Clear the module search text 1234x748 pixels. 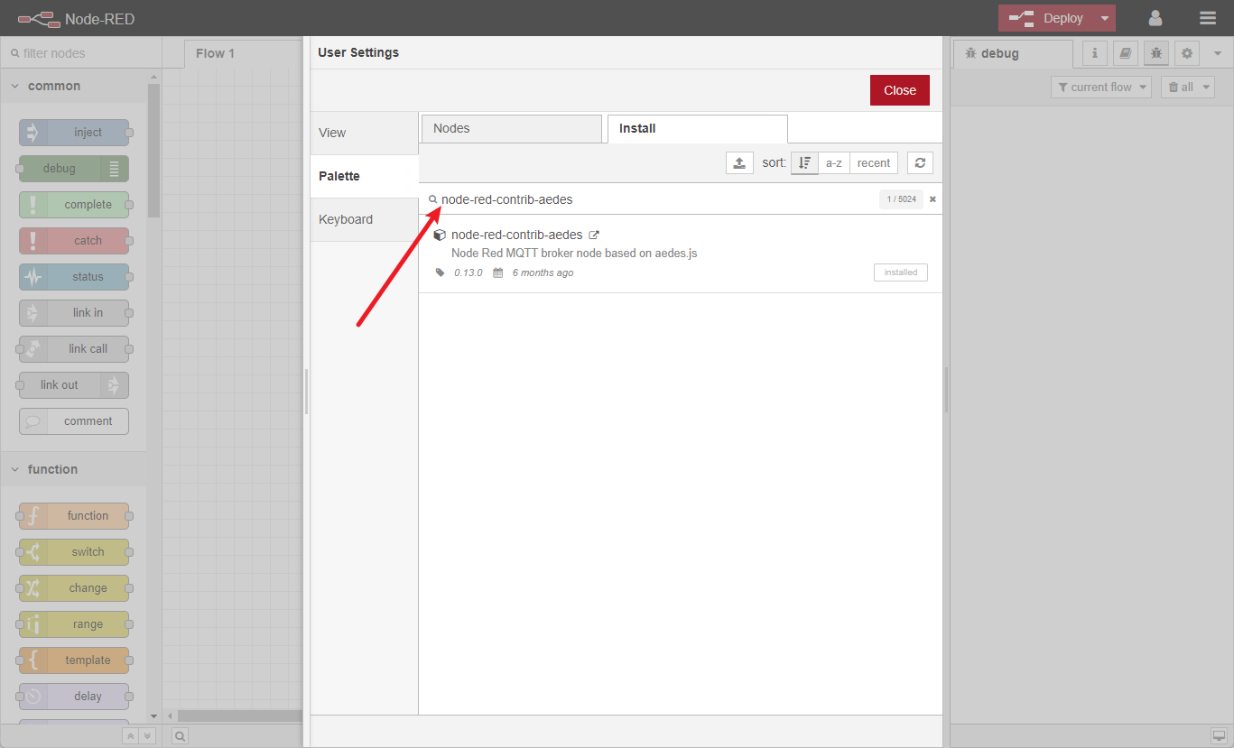point(932,199)
